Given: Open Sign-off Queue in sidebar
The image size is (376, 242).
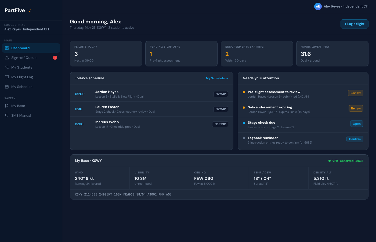Looking at the screenshot, I should [x=31, y=58].
